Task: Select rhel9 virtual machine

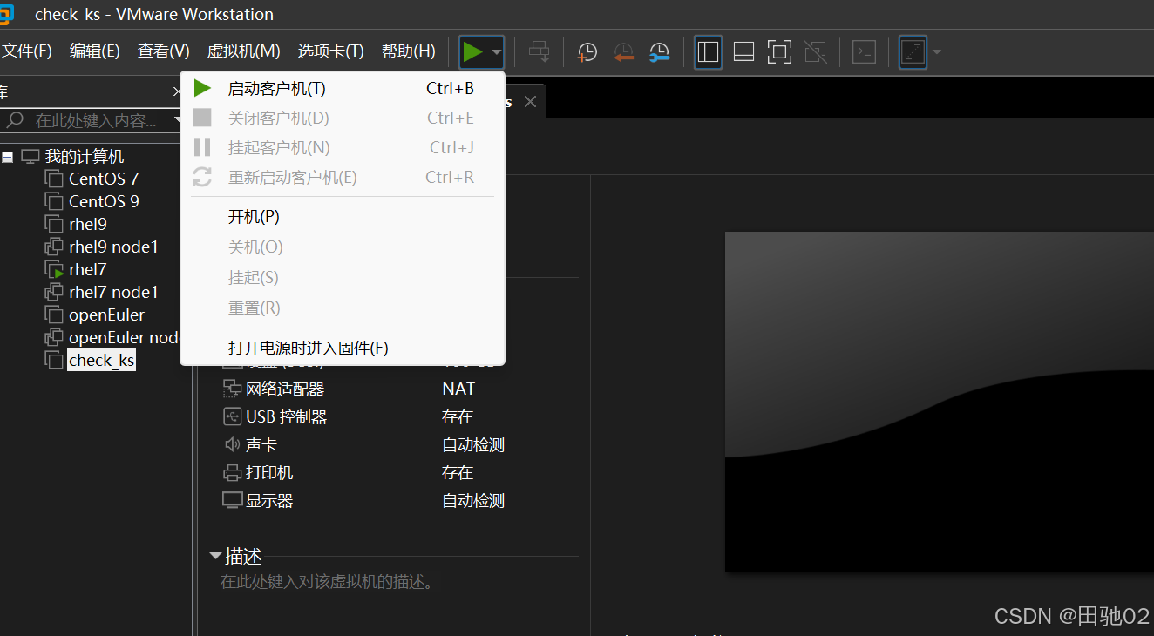Action: (88, 224)
